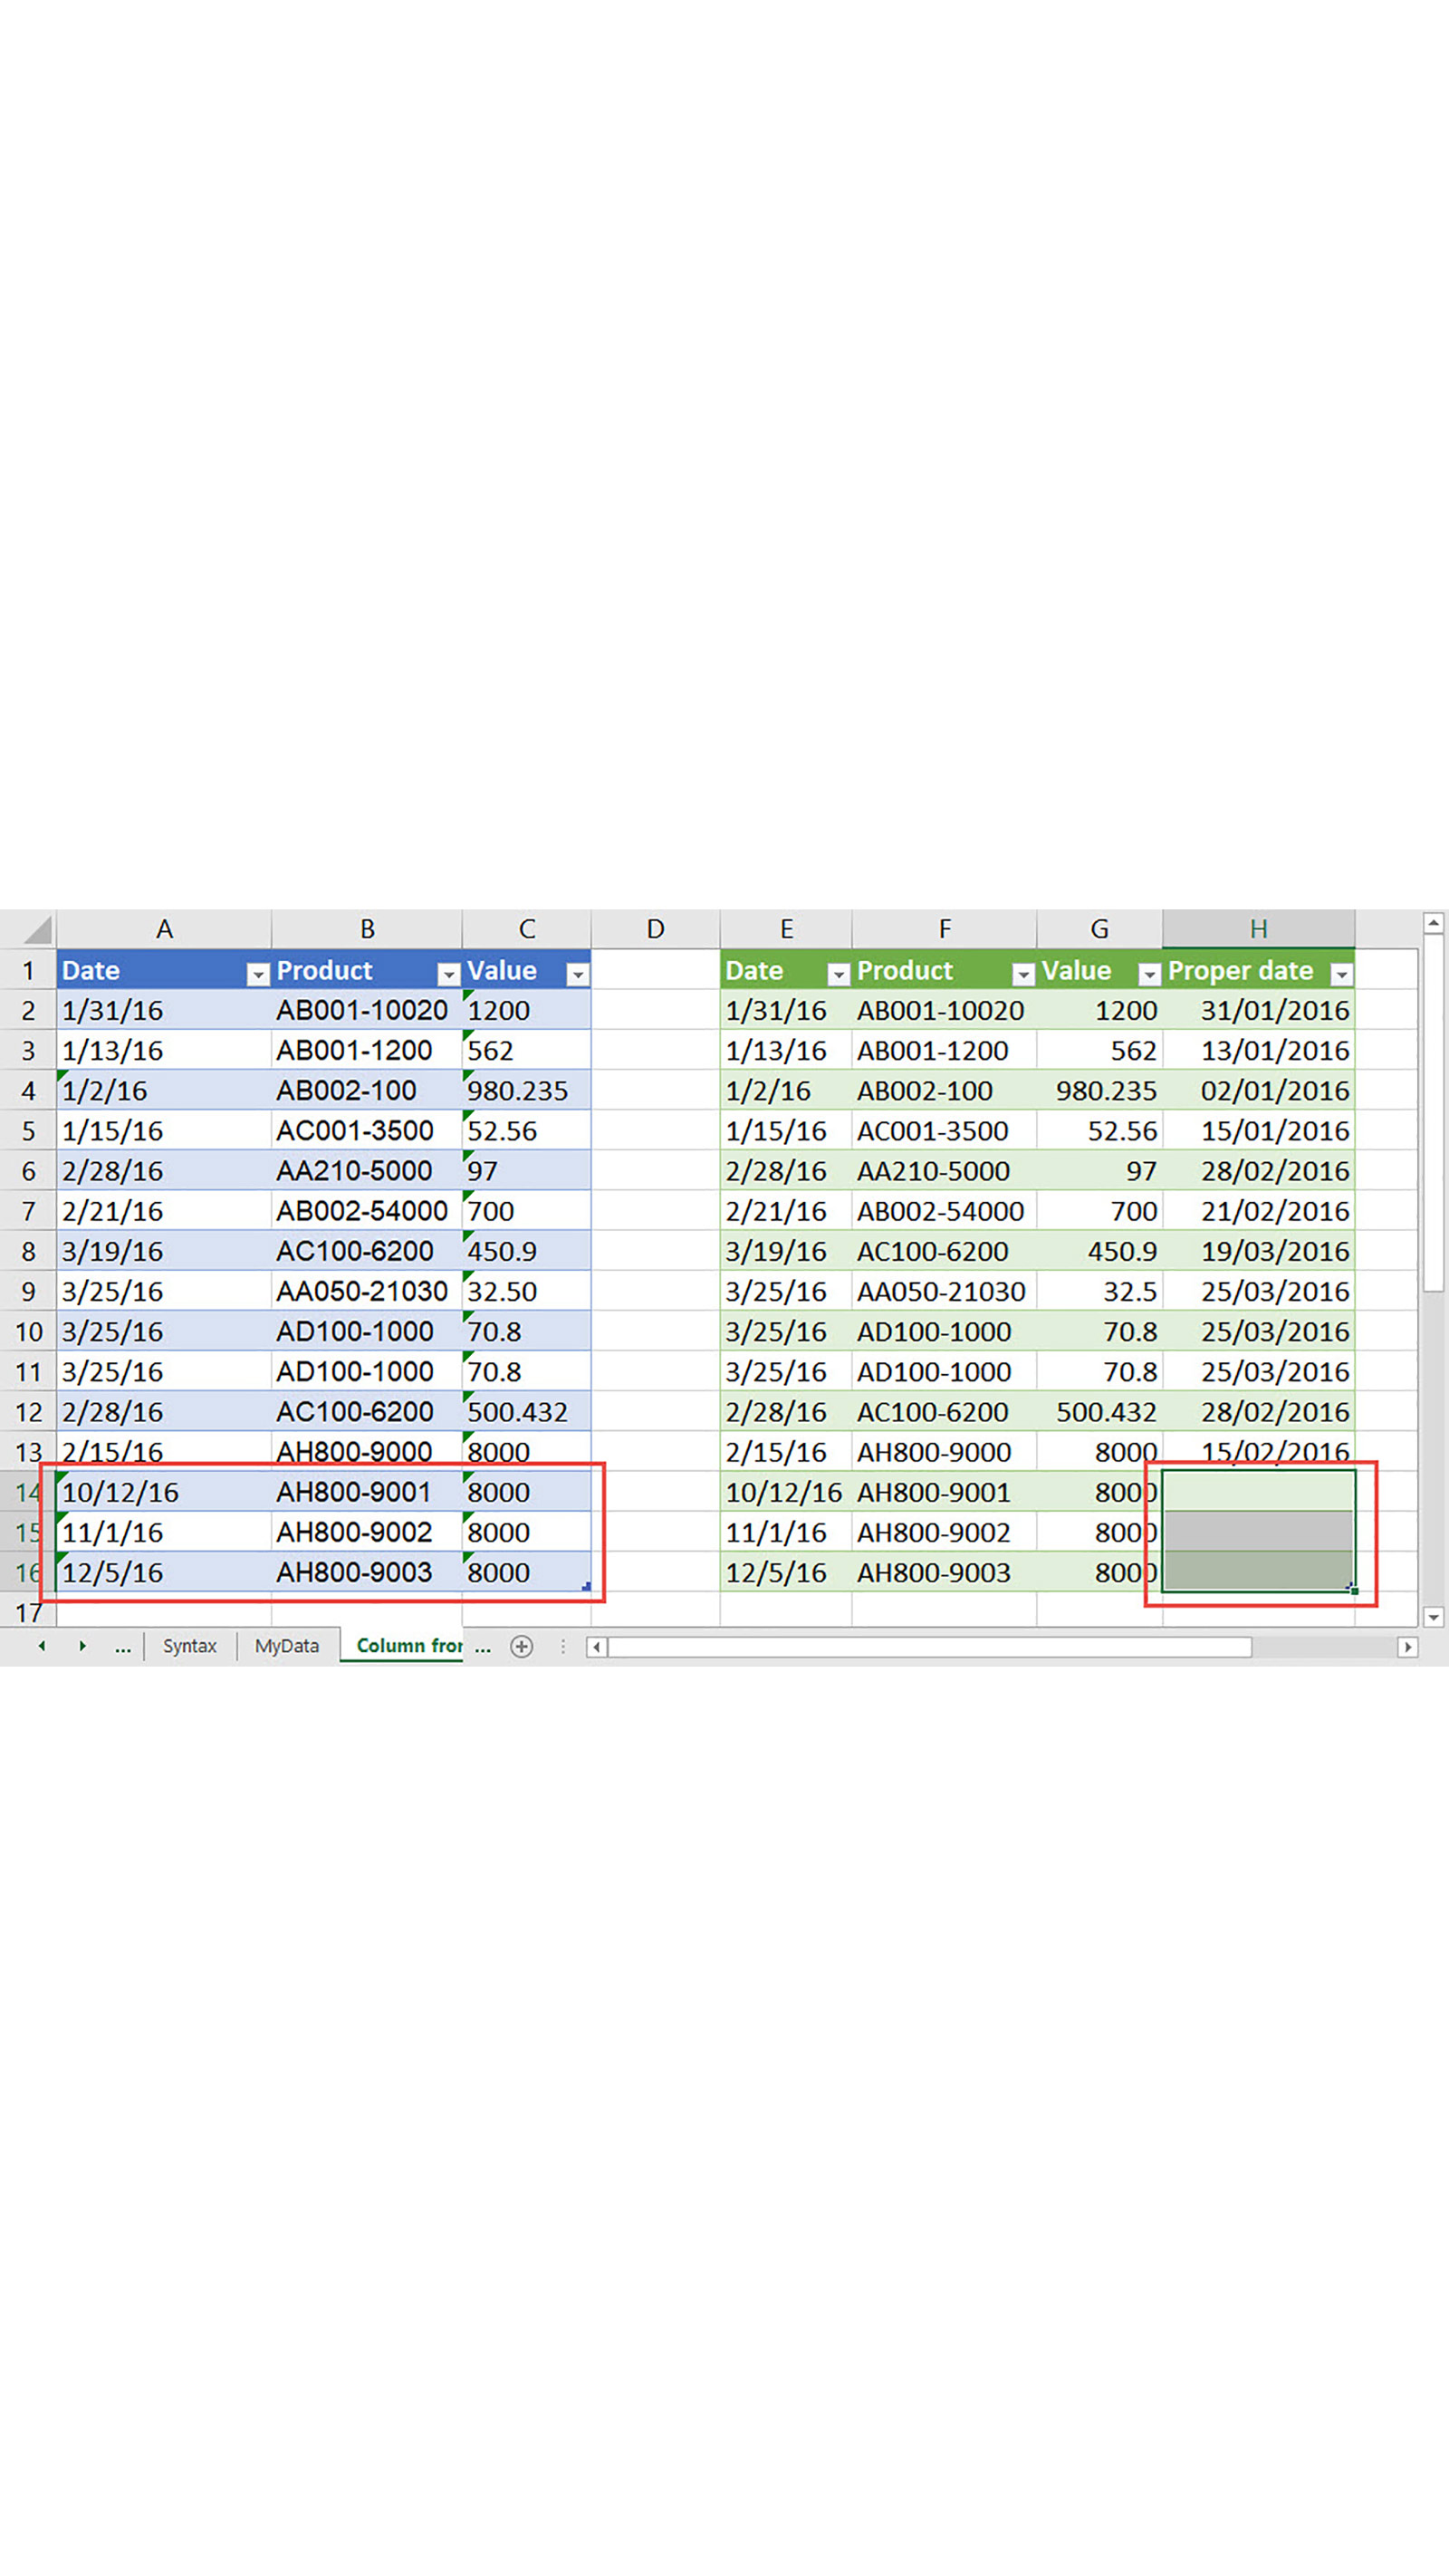The width and height of the screenshot is (1449, 2576).
Task: Click the next-sheet navigation arrow
Action: coord(83,1646)
